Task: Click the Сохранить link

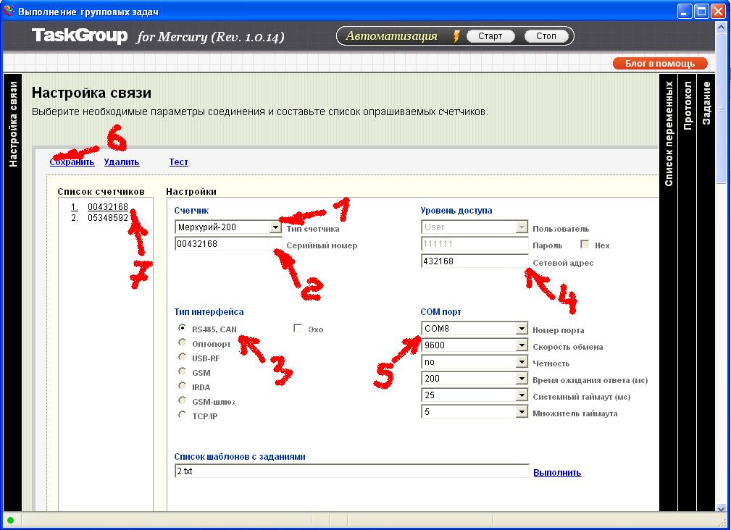Action: 72,162
